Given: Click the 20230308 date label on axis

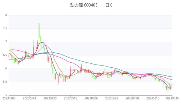Looking at the screenshot, I should [9, 99].
